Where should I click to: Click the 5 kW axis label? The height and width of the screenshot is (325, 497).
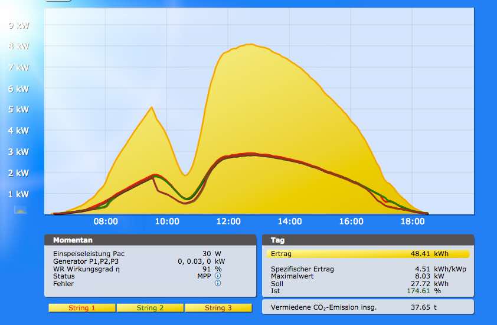tap(18, 110)
